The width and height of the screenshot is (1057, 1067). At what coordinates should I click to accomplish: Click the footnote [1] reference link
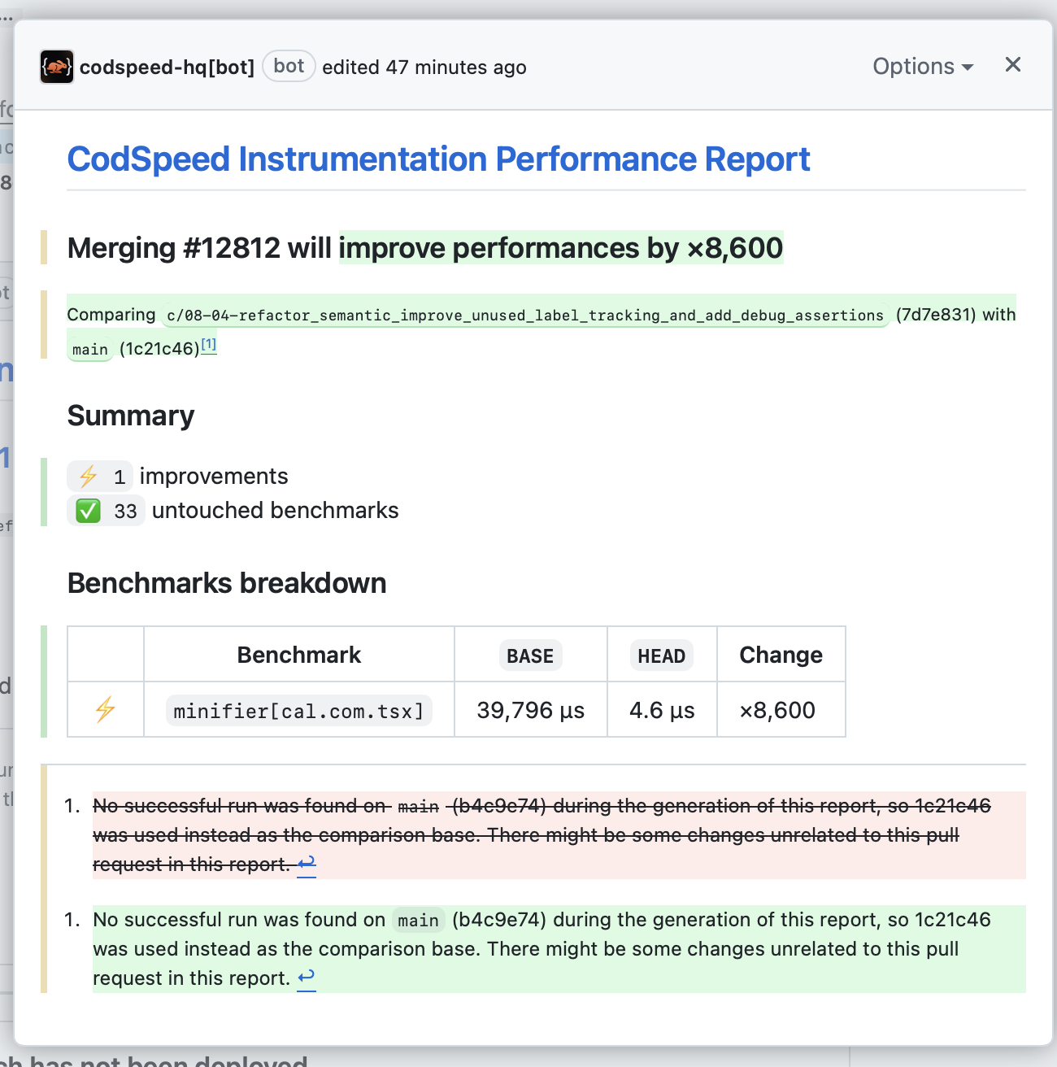(209, 345)
